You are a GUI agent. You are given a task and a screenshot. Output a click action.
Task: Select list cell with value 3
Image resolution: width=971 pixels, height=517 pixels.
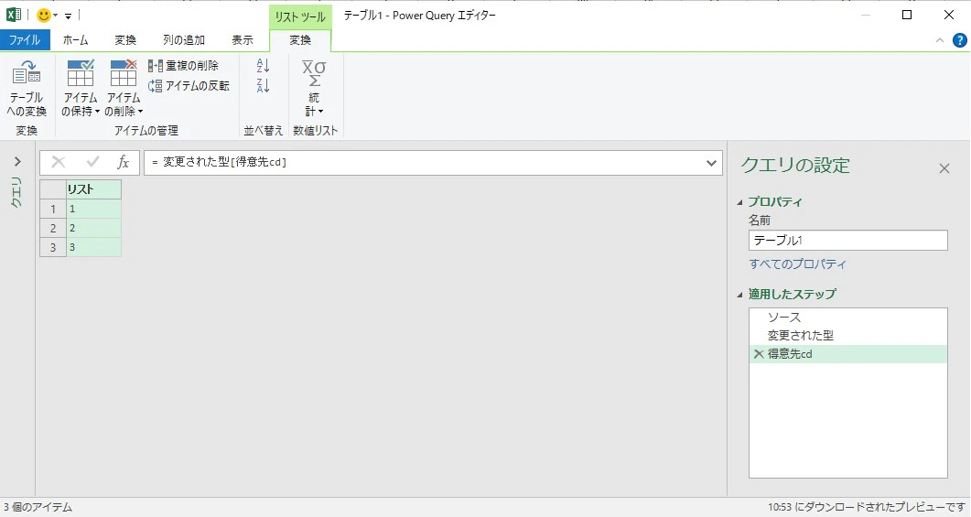click(x=93, y=247)
